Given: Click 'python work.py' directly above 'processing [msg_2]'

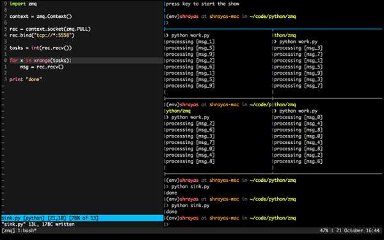Looking at the screenshot, I should click(190, 117).
